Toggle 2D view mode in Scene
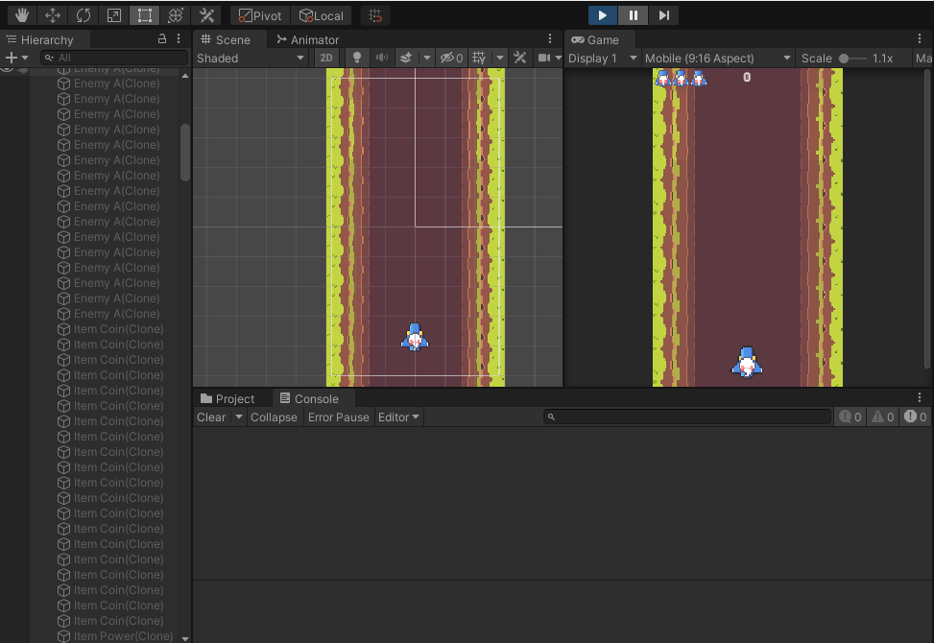 326,58
